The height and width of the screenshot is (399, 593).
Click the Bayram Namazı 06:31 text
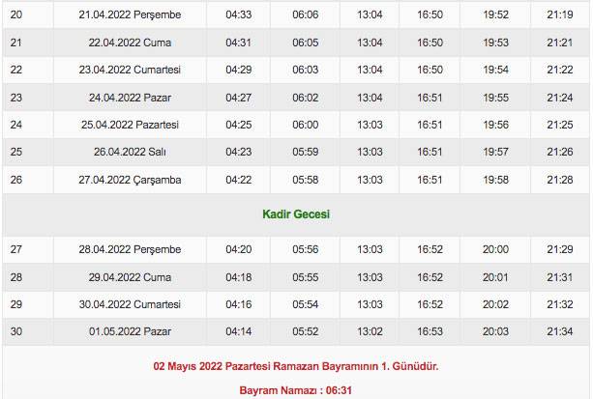pos(296,390)
